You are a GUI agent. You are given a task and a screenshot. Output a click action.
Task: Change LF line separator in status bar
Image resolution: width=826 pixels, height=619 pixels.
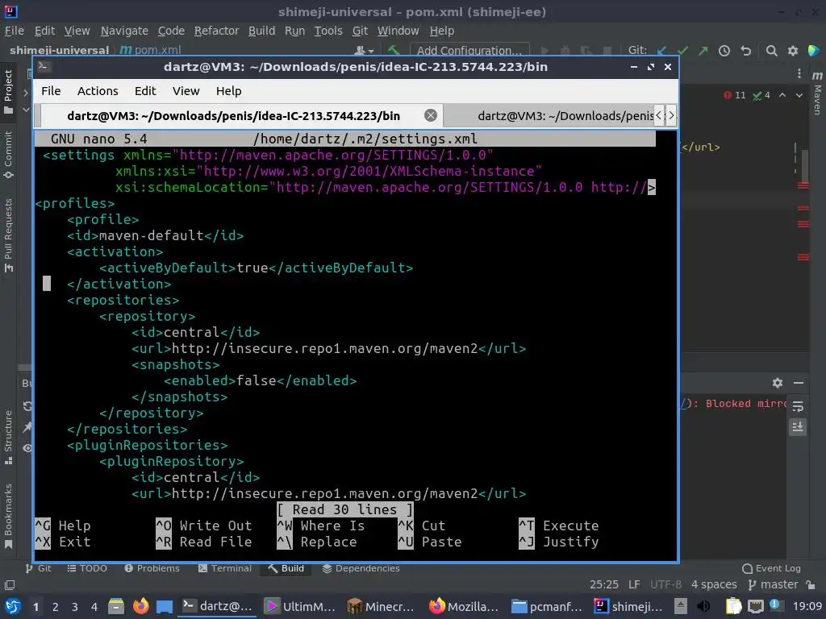coord(634,584)
